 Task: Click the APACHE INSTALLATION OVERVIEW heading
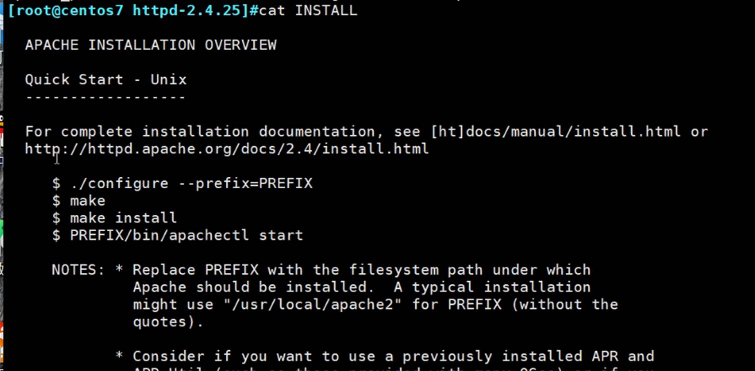[151, 45]
